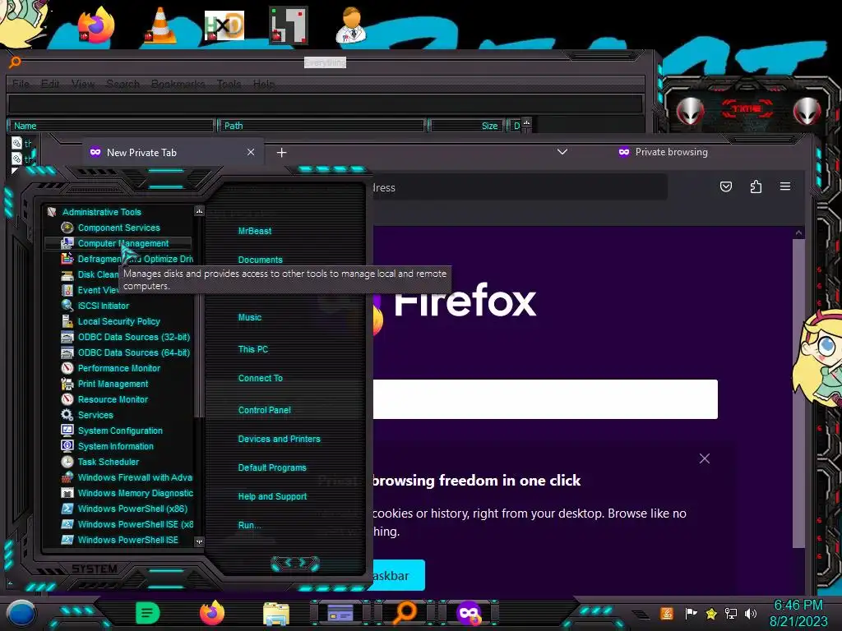842x631 pixels.
Task: Open Music from start menu
Action: pyautogui.click(x=250, y=317)
